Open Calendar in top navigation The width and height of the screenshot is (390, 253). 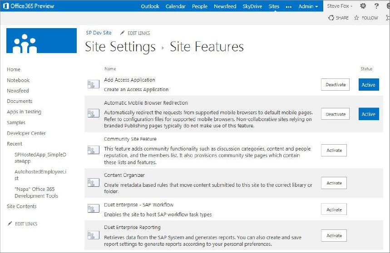coord(176,6)
